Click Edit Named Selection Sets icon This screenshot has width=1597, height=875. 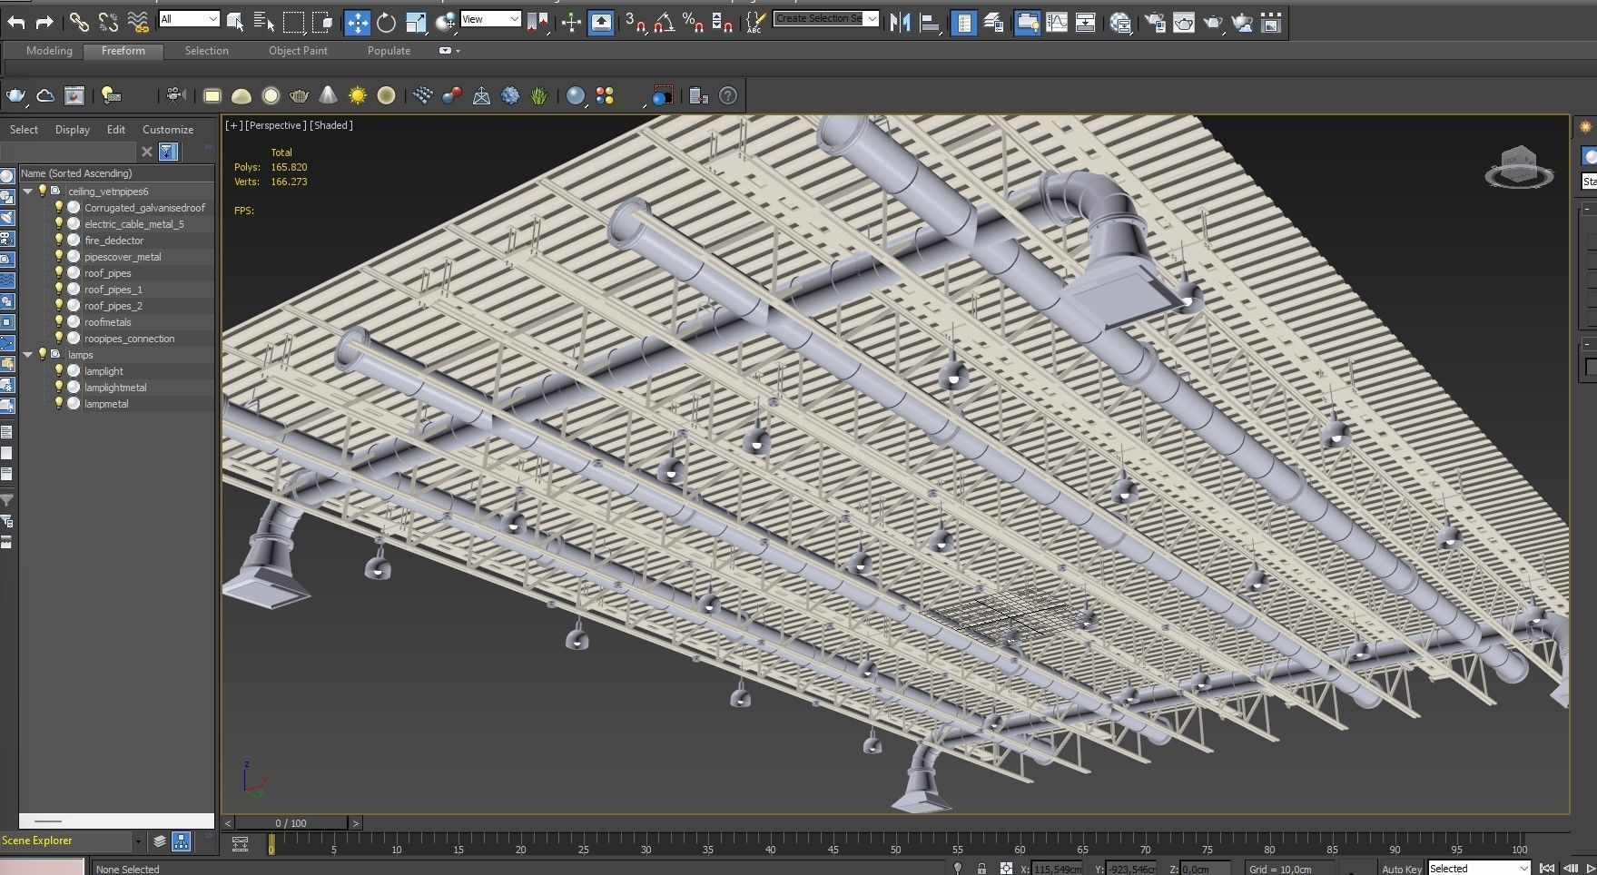click(x=754, y=22)
